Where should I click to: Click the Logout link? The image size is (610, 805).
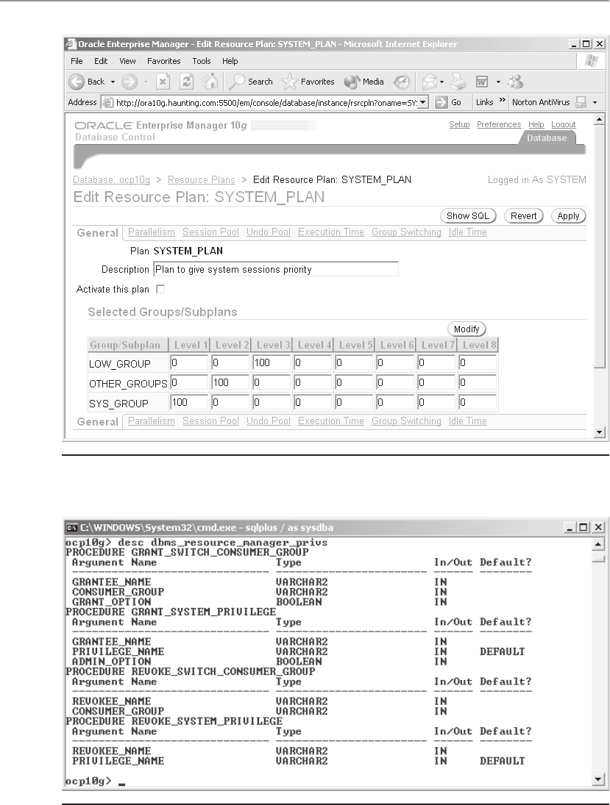click(563, 125)
